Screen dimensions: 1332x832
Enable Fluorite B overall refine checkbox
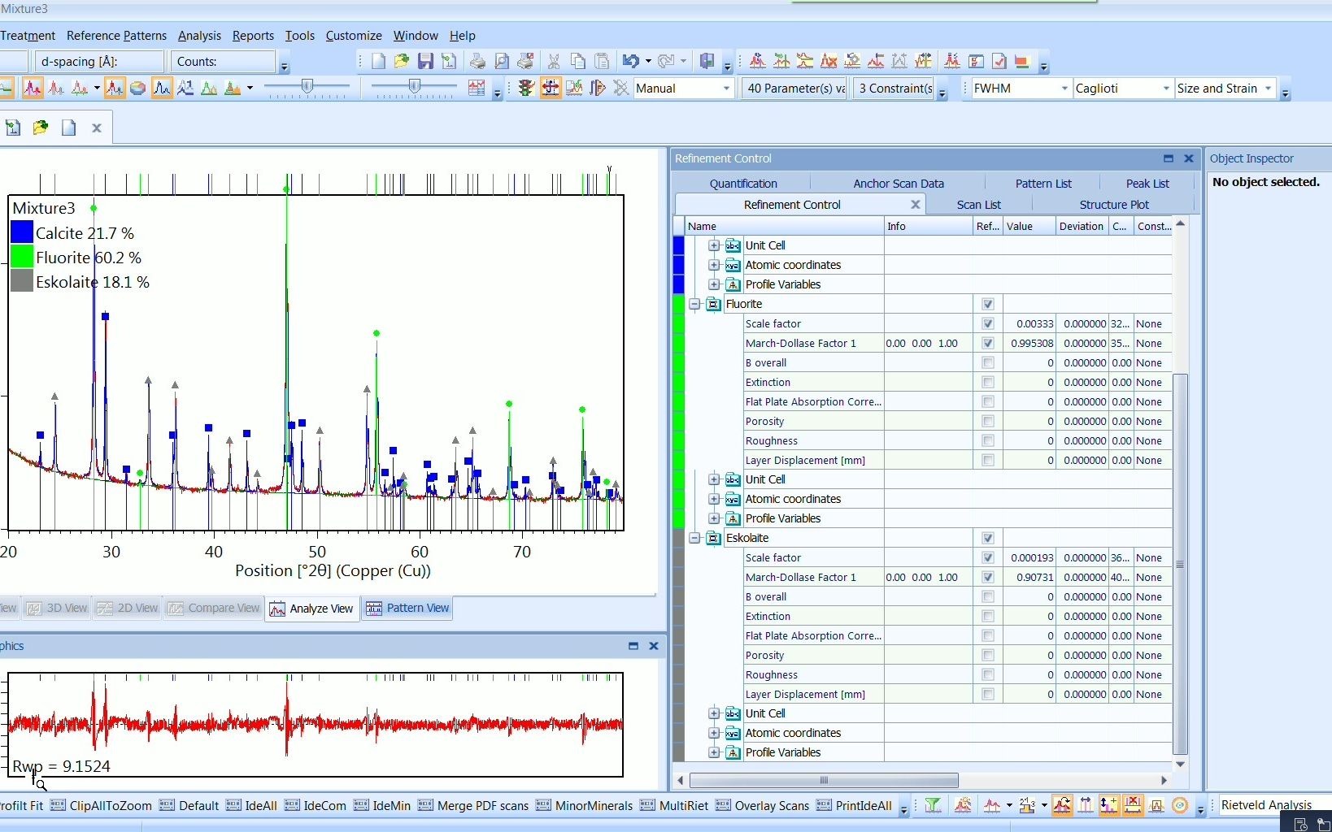(988, 362)
